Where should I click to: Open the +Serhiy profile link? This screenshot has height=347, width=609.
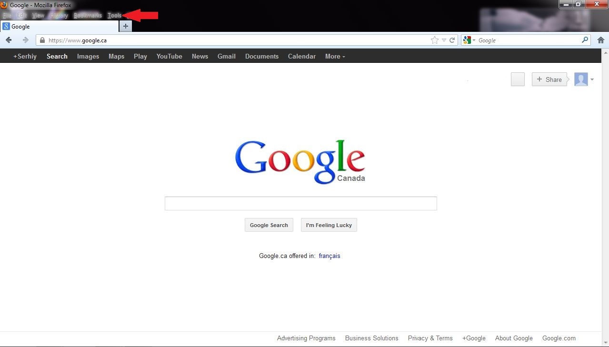(25, 56)
